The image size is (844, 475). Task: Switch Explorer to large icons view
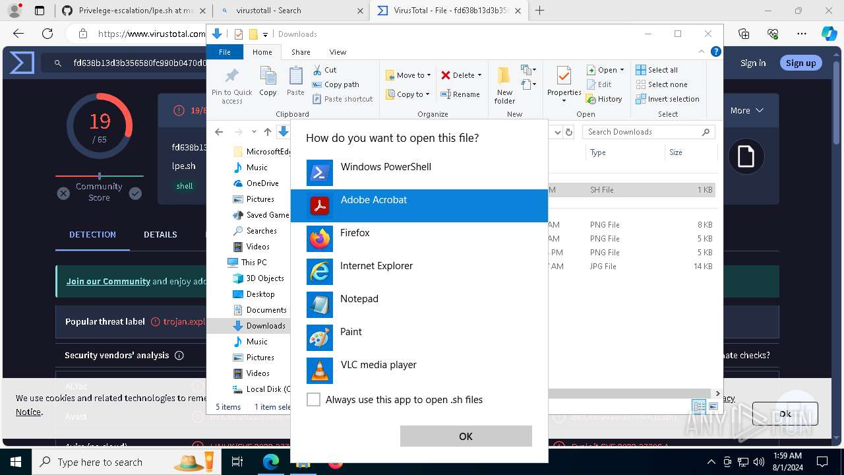[x=713, y=406]
